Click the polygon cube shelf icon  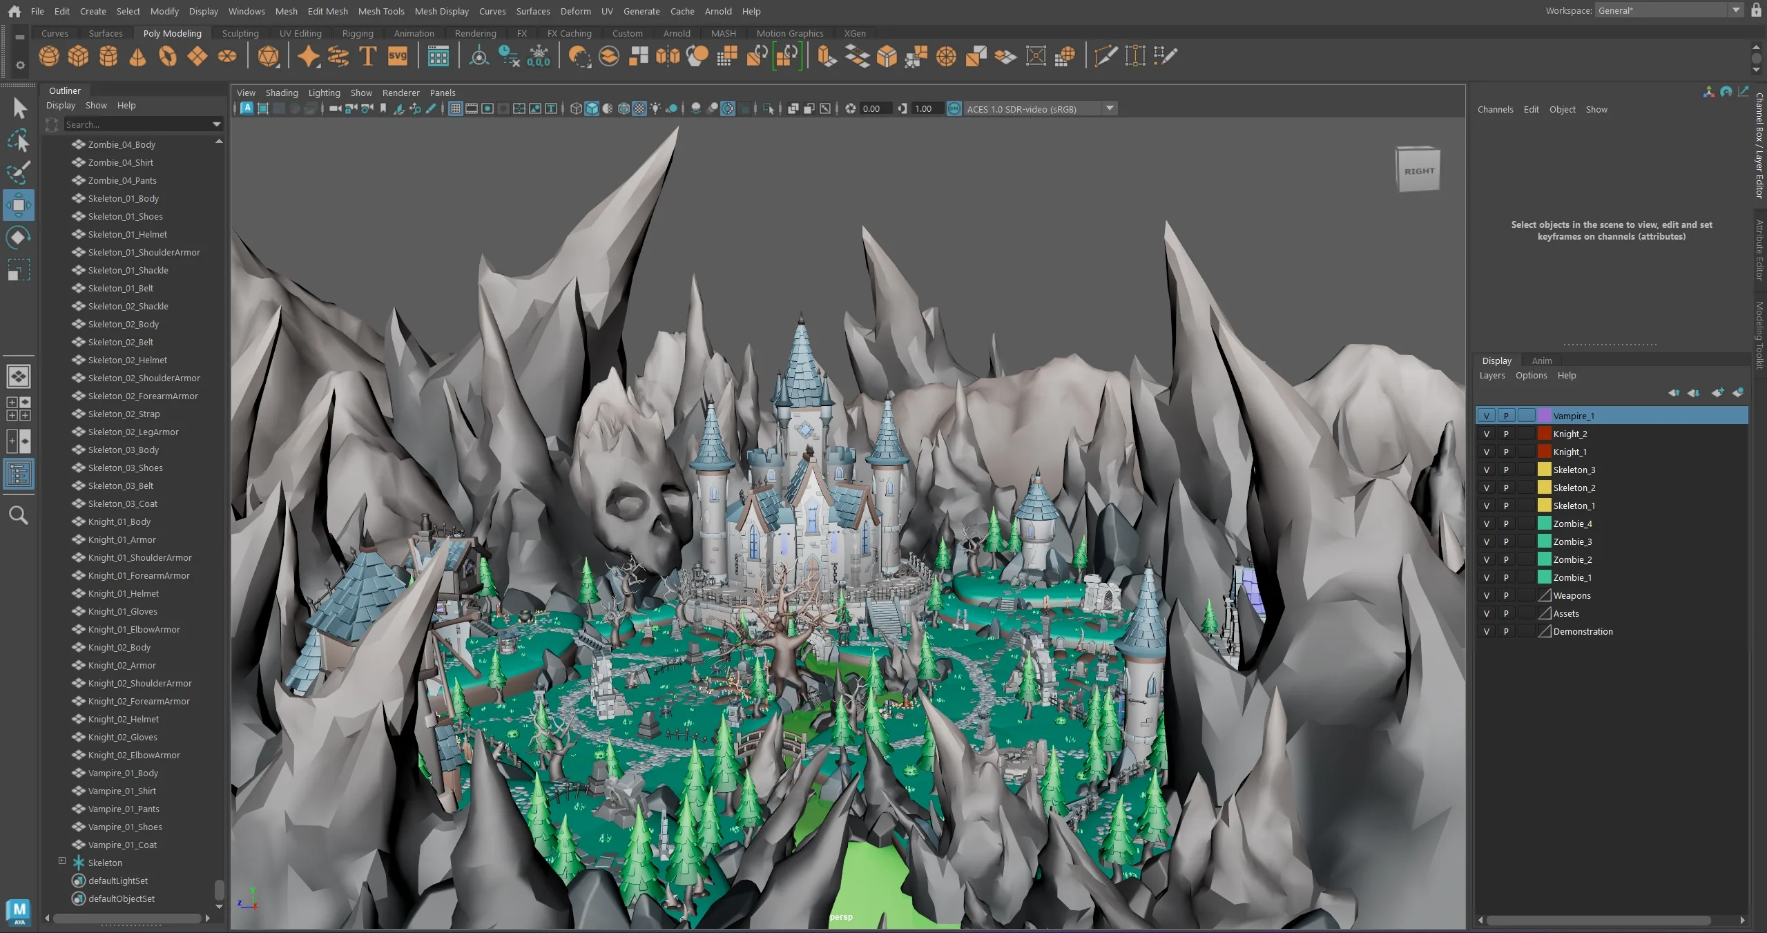coord(78,56)
